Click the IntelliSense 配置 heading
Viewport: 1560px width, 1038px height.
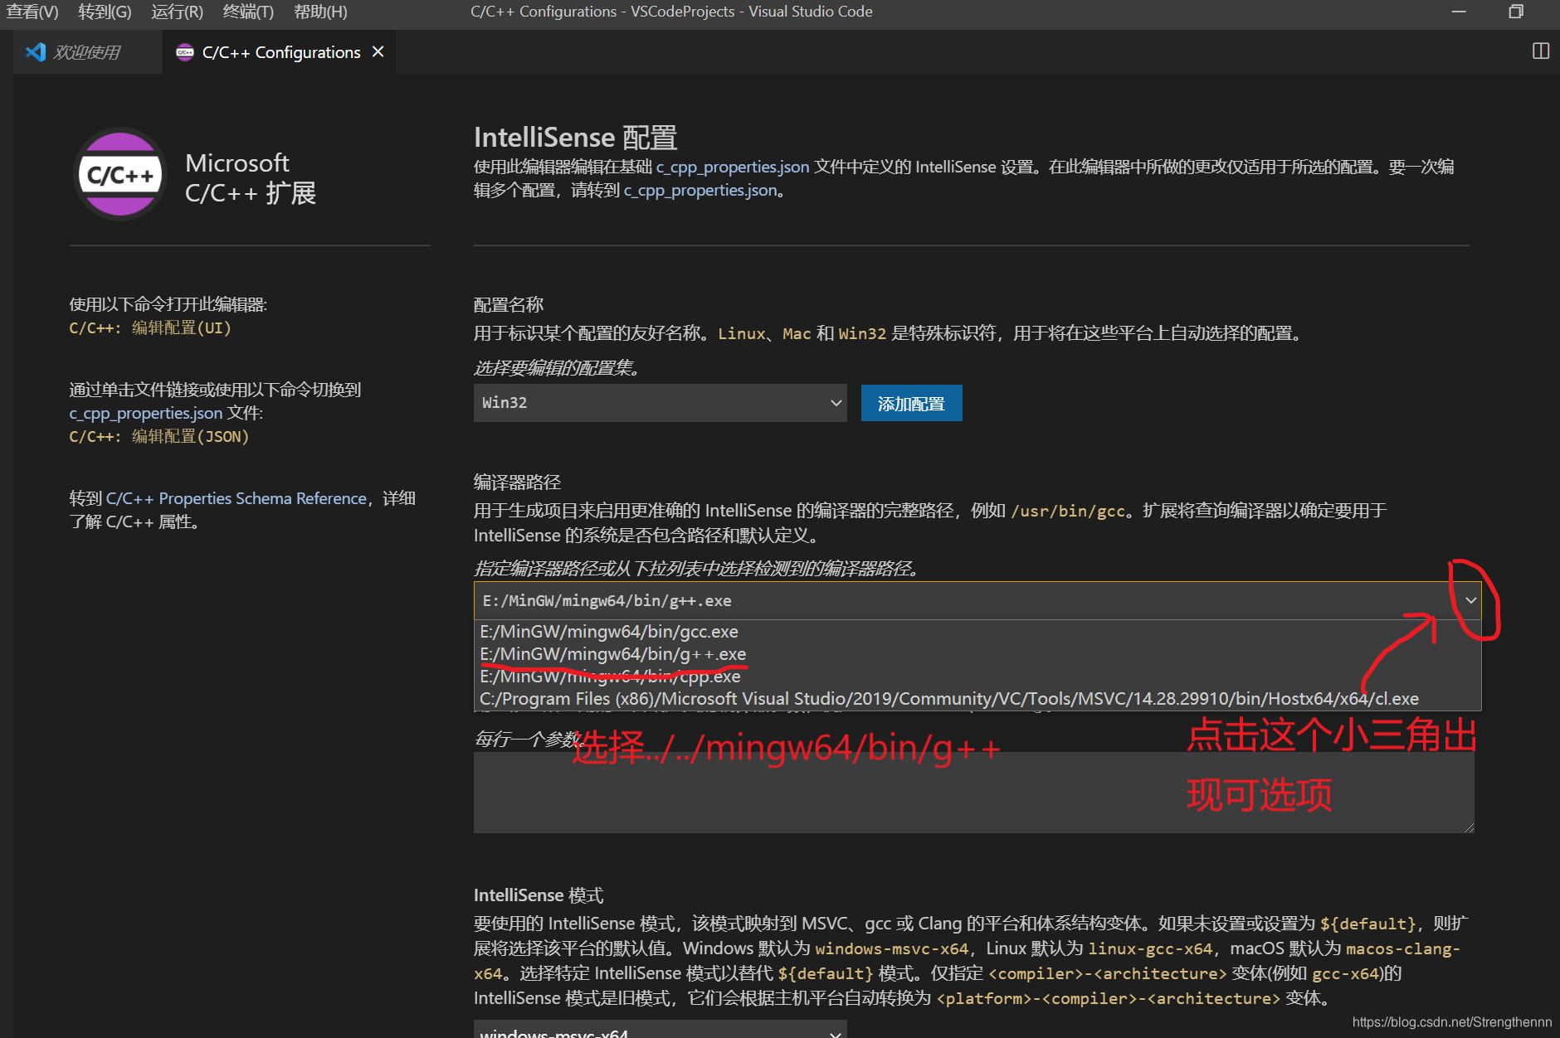click(575, 138)
